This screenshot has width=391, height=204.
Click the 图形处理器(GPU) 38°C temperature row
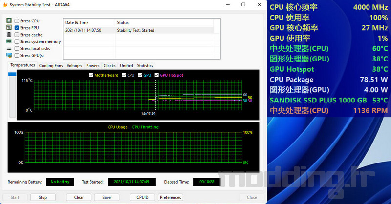pyautogui.click(x=328, y=59)
